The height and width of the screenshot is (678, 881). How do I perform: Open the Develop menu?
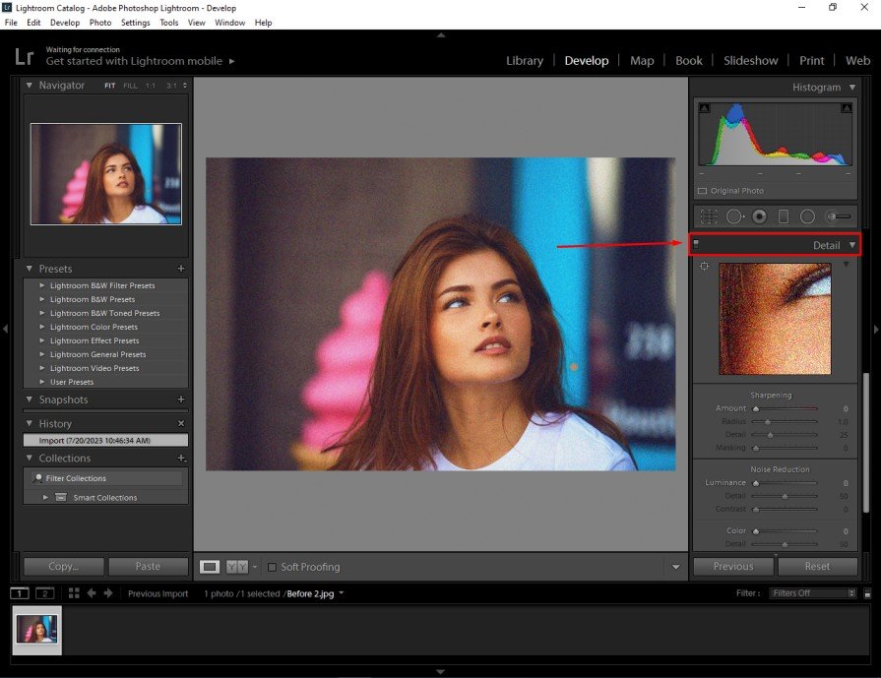click(64, 22)
